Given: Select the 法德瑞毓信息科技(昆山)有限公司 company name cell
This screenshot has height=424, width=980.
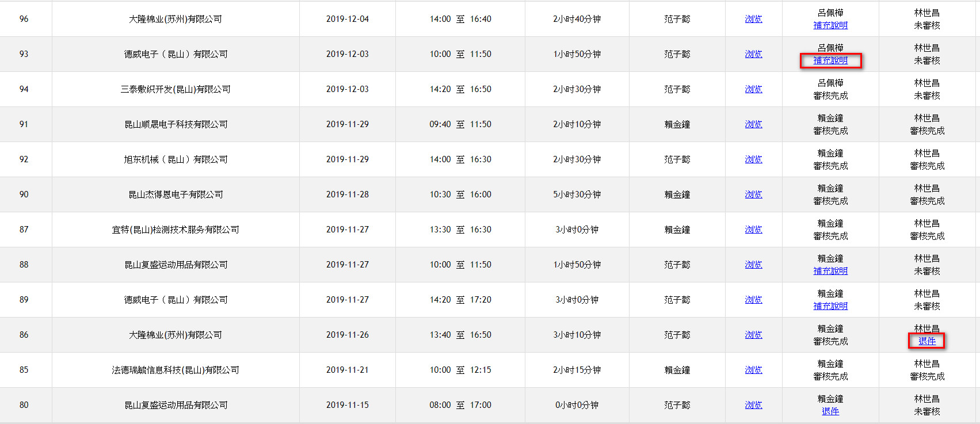Looking at the screenshot, I should tap(176, 370).
